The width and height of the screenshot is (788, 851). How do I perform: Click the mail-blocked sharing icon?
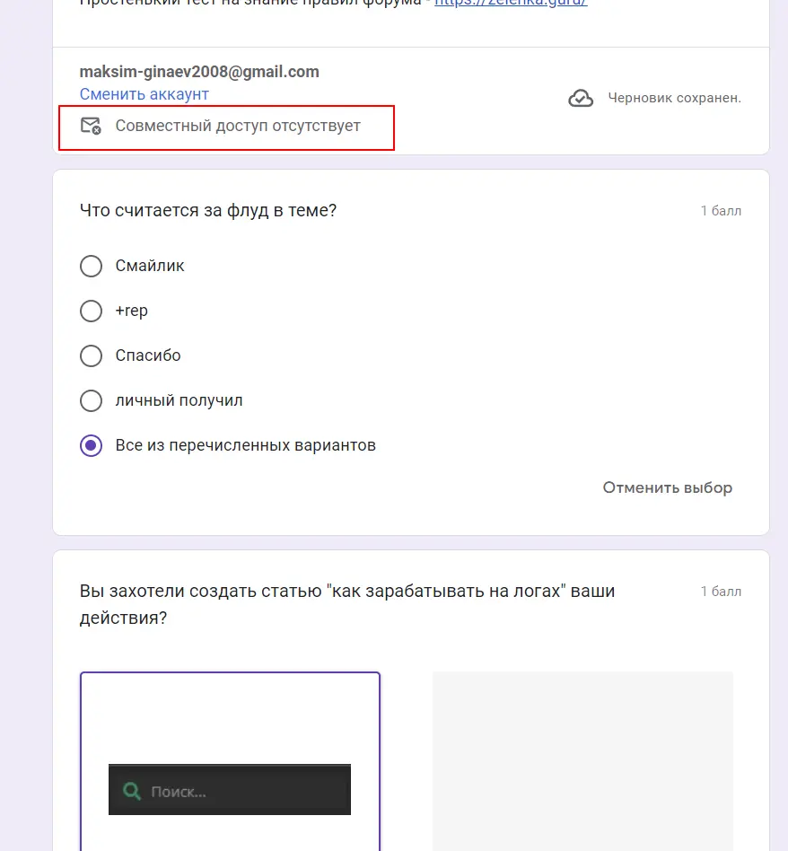pyautogui.click(x=91, y=126)
